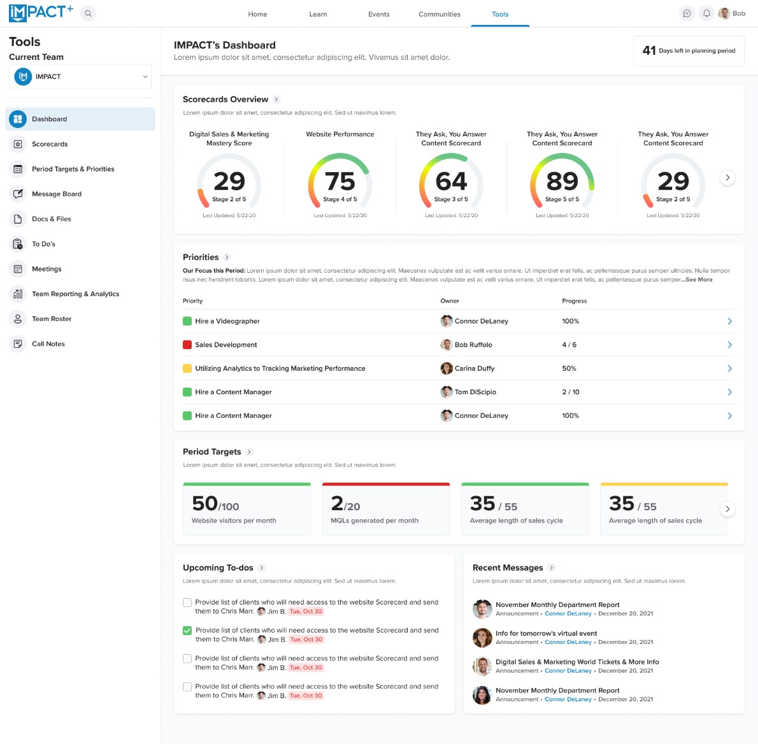Show next scorecards with carousel arrow

pyautogui.click(x=727, y=178)
